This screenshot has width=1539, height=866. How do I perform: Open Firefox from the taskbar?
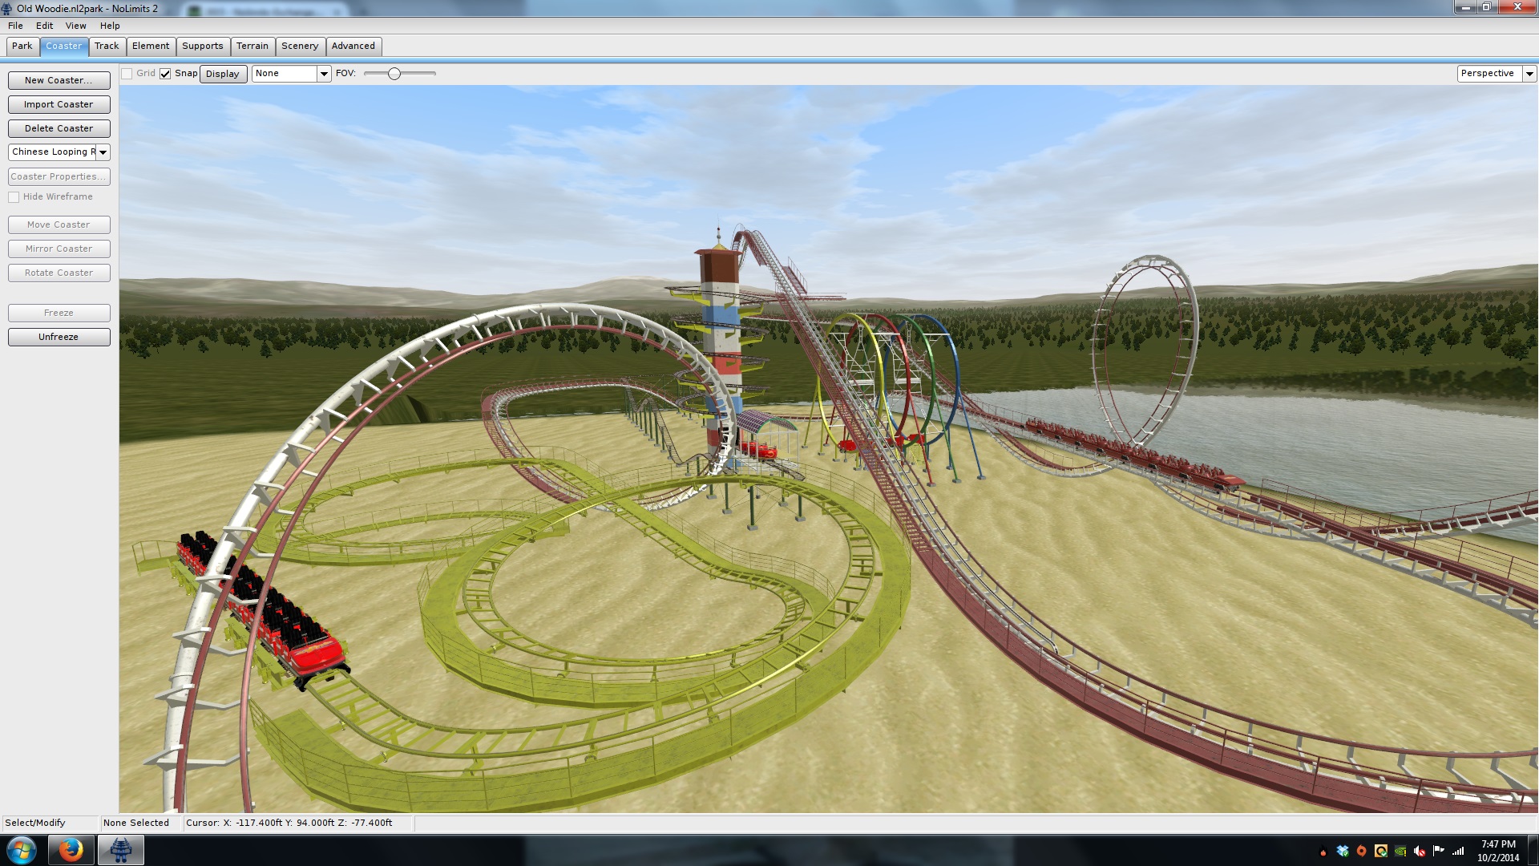[x=71, y=850]
